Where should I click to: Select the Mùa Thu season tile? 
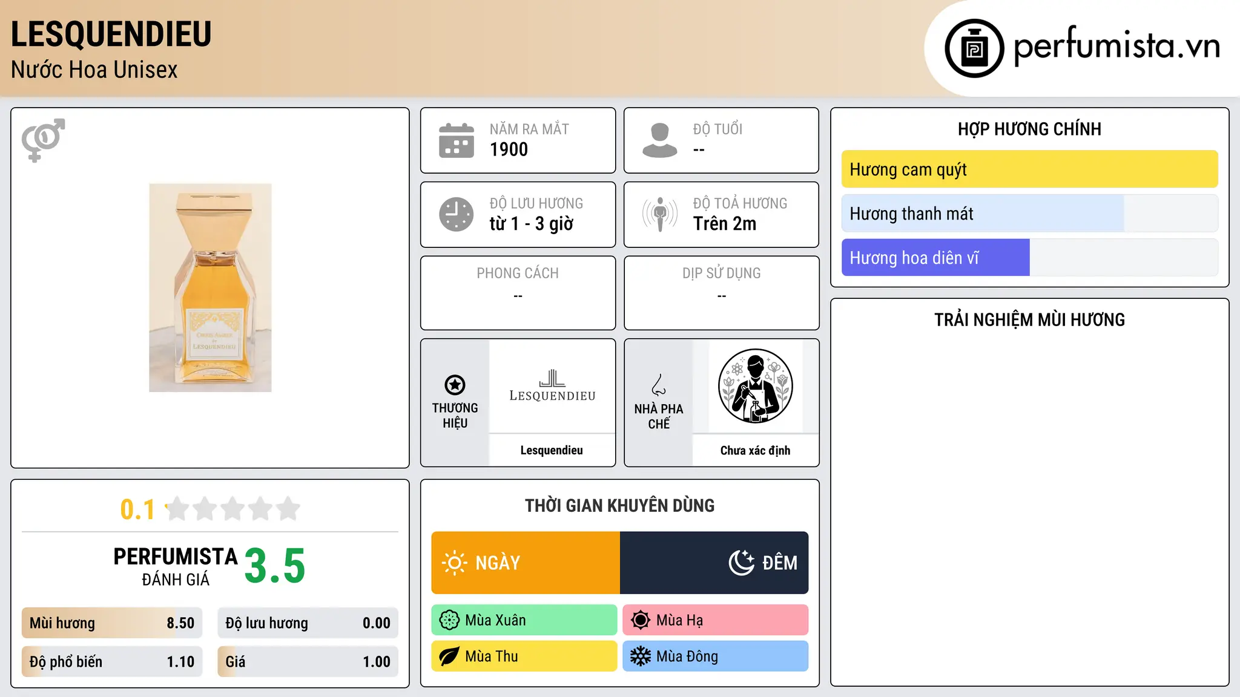524,656
